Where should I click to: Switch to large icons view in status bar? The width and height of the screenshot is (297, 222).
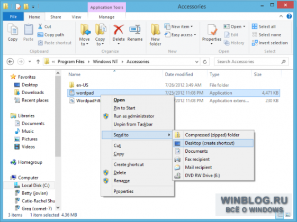tap(287, 215)
